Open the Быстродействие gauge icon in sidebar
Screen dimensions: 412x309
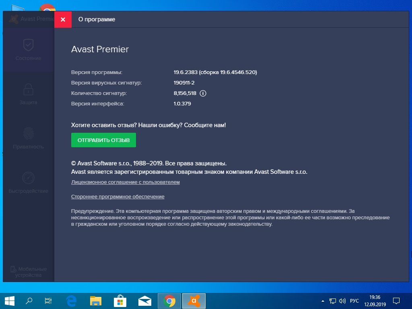29,178
